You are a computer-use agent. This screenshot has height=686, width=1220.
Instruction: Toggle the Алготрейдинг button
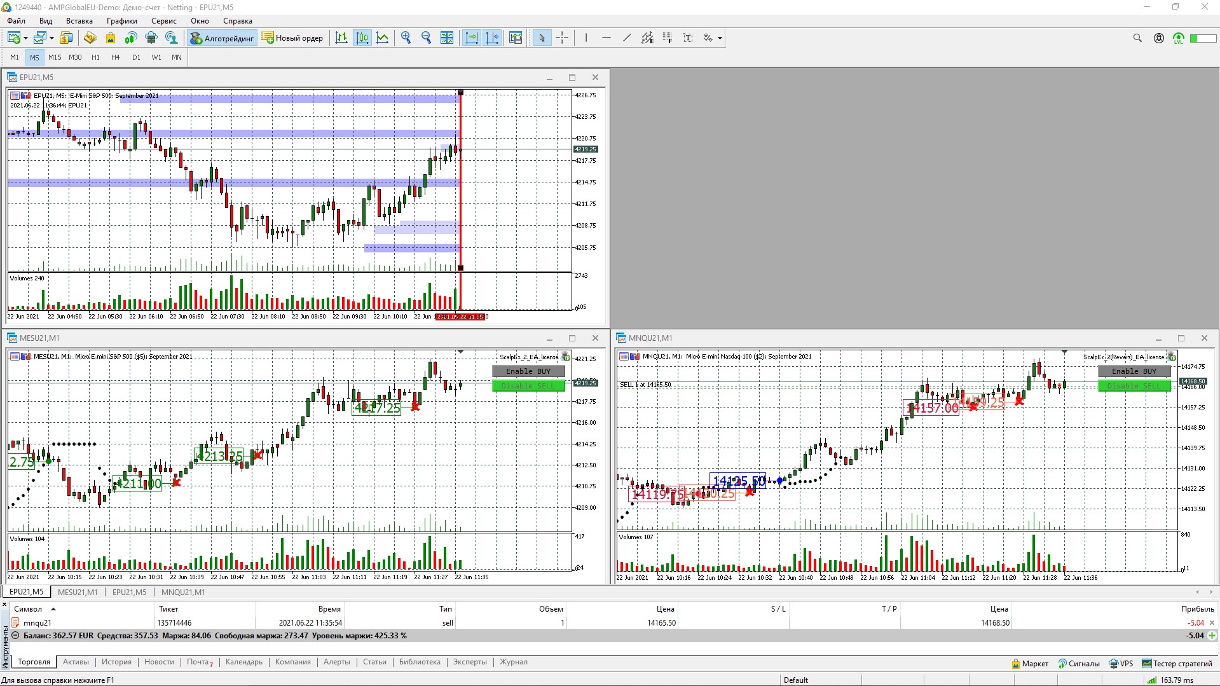pos(222,38)
